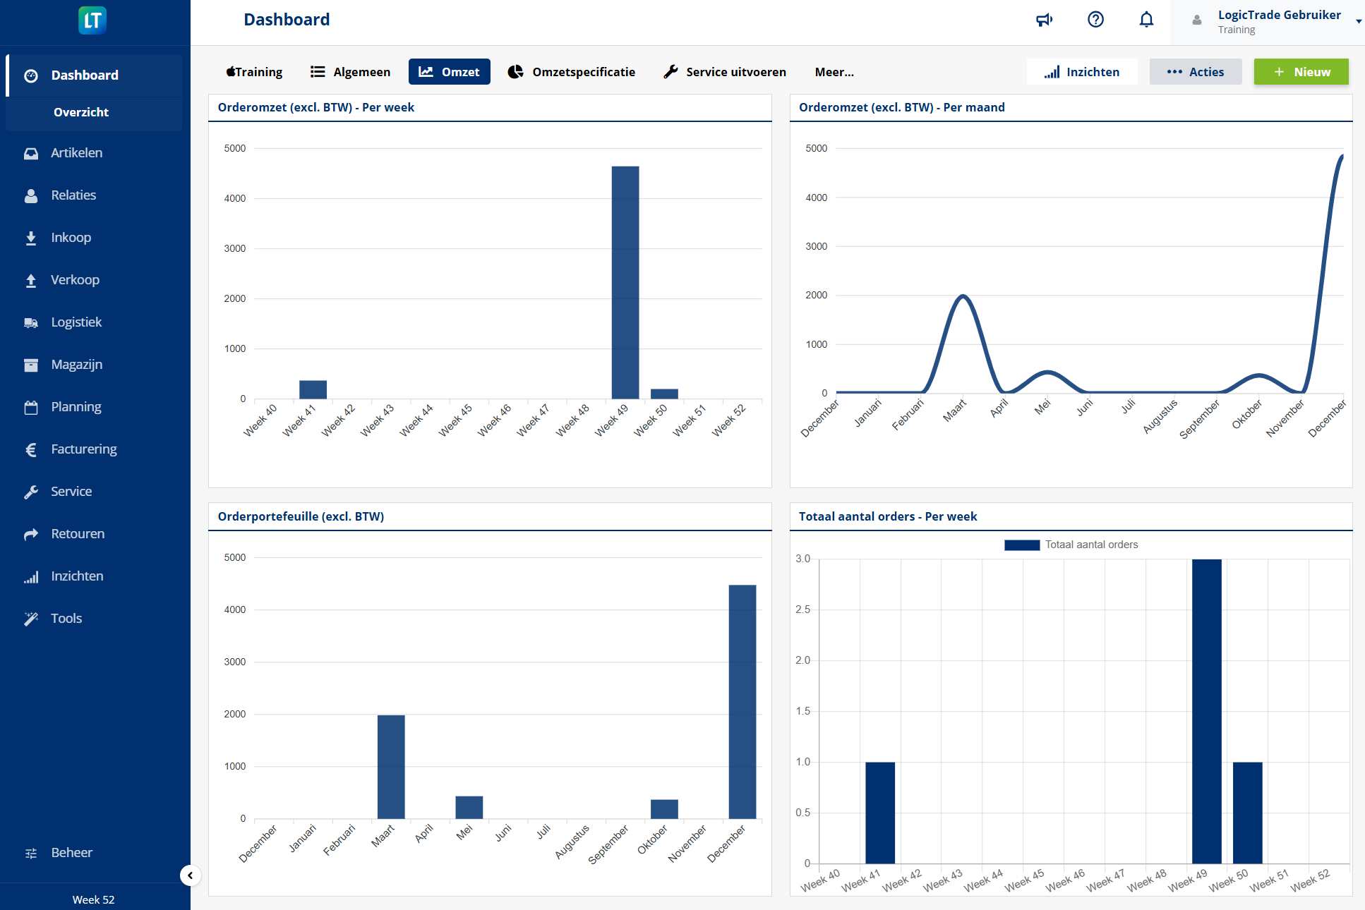Open the Acties menu button

(1195, 71)
